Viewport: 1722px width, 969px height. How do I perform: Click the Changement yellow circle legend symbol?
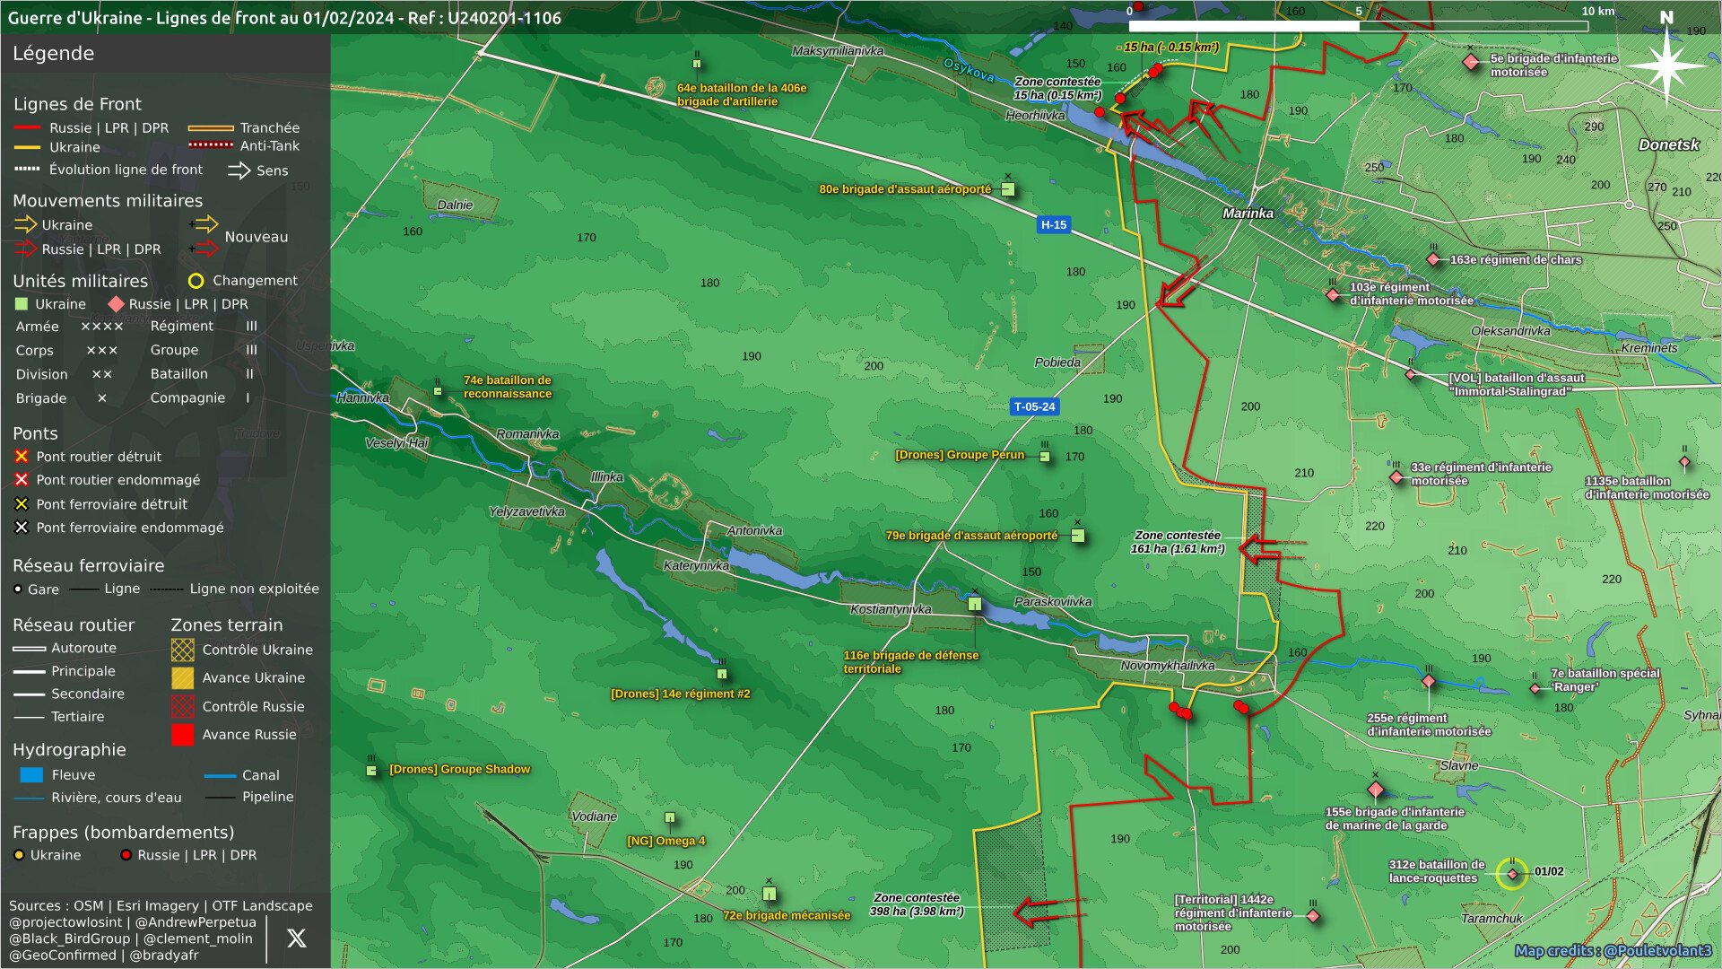196,281
